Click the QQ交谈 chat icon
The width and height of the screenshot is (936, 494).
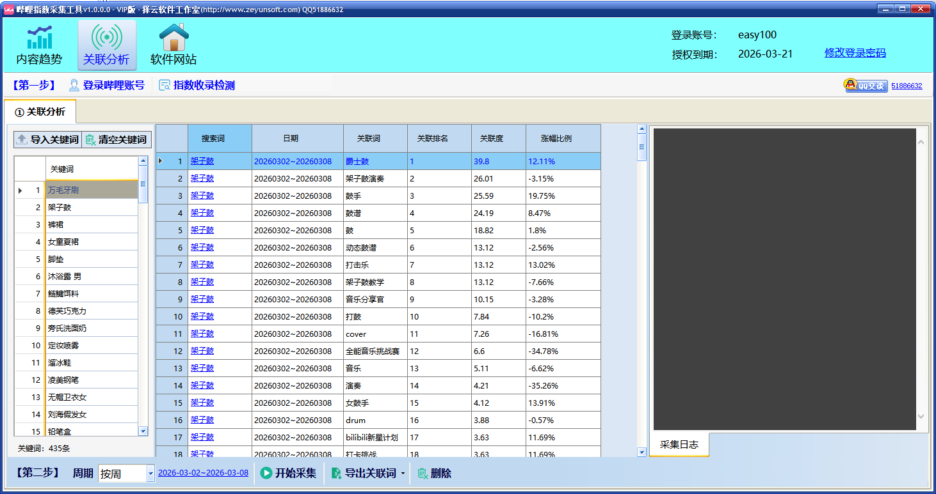point(866,86)
